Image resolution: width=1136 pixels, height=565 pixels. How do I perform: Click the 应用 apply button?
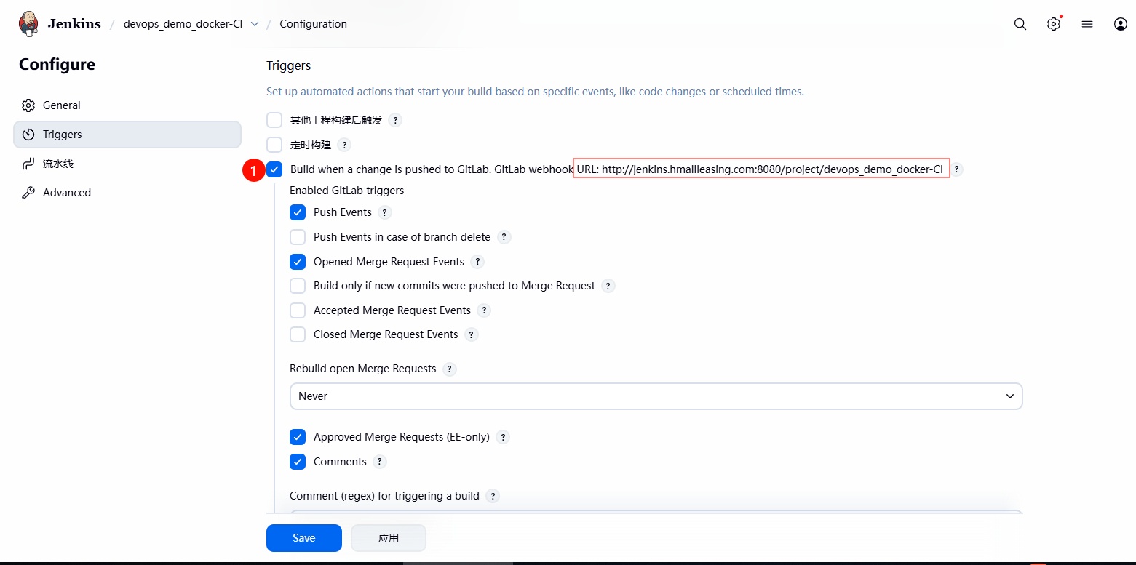click(x=388, y=538)
